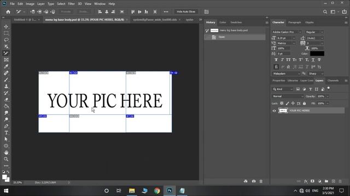Toggle Strikethrough in Character panel
350x196 pixels.
(x=319, y=60)
